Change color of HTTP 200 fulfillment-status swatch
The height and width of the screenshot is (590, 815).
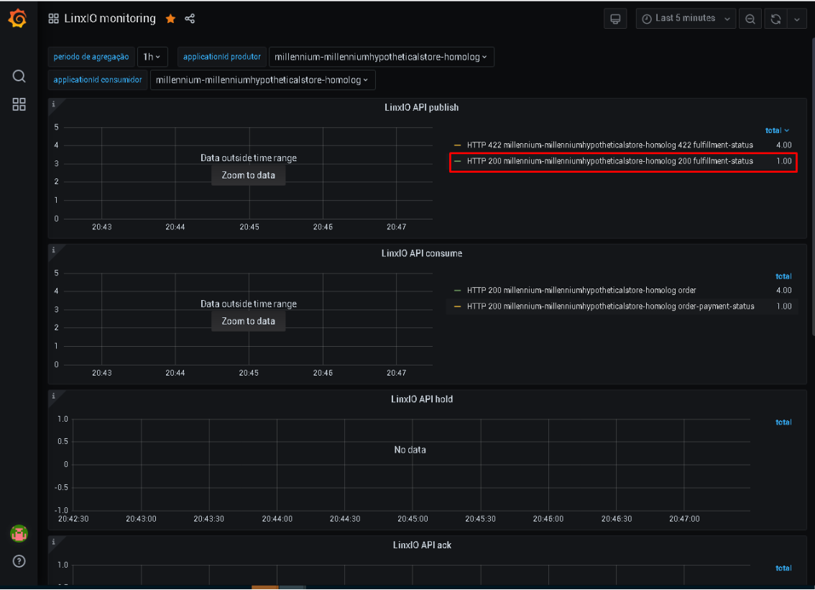[x=457, y=161]
